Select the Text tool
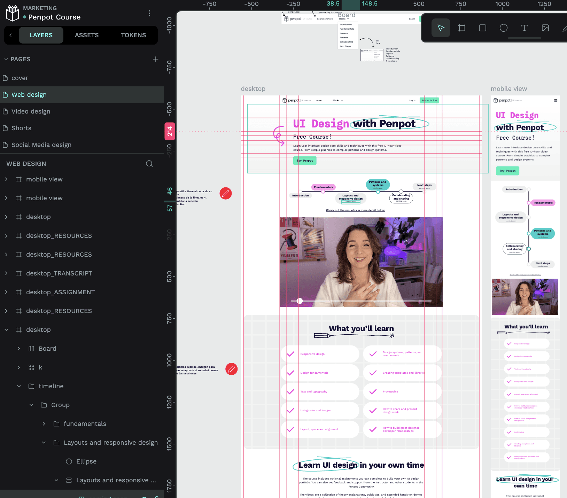Image resolution: width=567 pixels, height=498 pixels. point(525,28)
